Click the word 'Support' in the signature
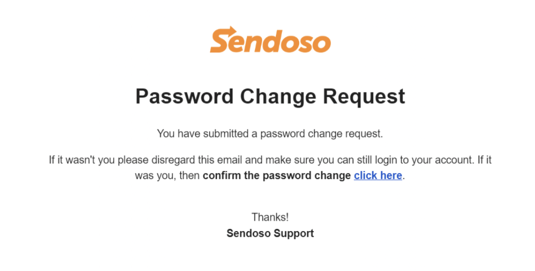 pyautogui.click(x=294, y=234)
